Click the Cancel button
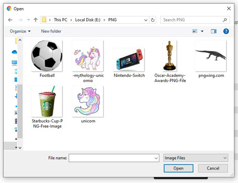 pyautogui.click(x=213, y=168)
